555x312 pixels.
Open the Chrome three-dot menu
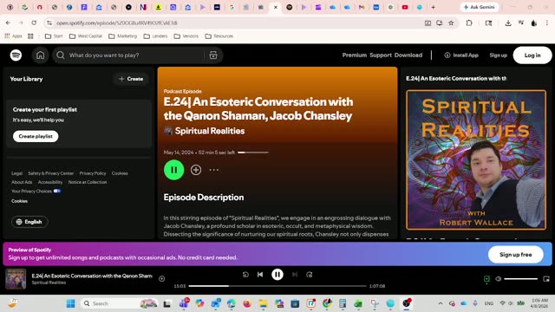tap(547, 23)
